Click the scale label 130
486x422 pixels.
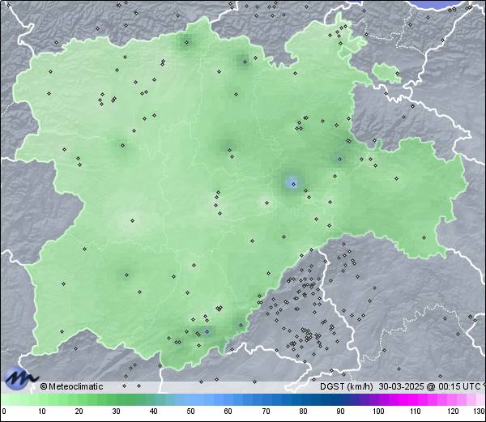pos(480,411)
